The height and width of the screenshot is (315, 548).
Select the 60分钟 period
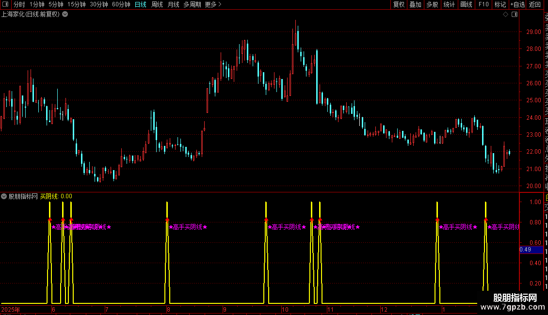tap(121, 4)
